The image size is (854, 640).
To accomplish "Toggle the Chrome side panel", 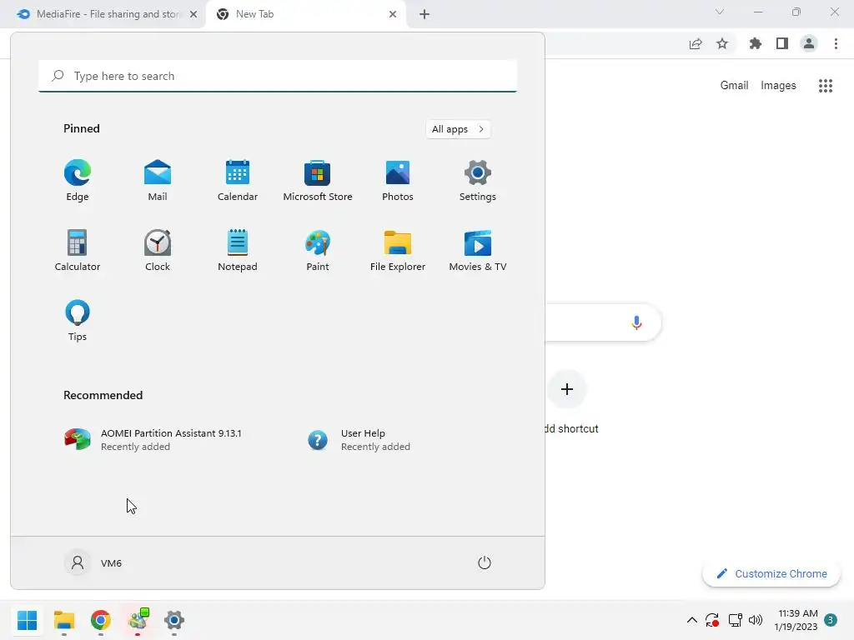I will (x=782, y=43).
